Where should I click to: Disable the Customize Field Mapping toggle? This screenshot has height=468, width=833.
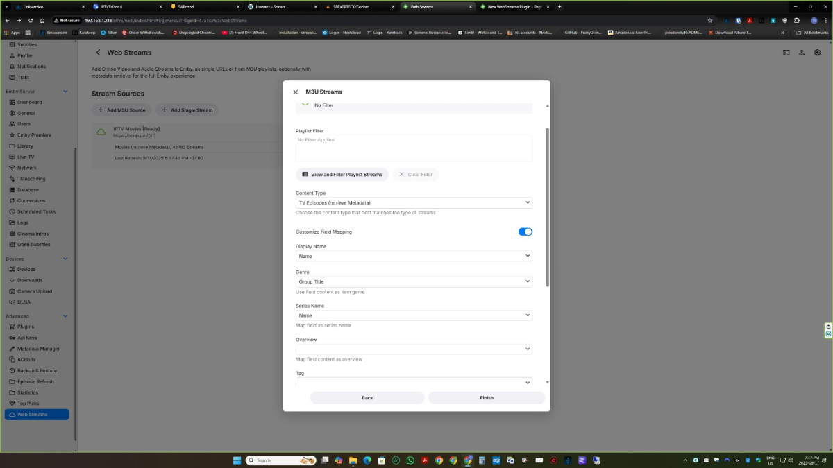[x=525, y=232]
